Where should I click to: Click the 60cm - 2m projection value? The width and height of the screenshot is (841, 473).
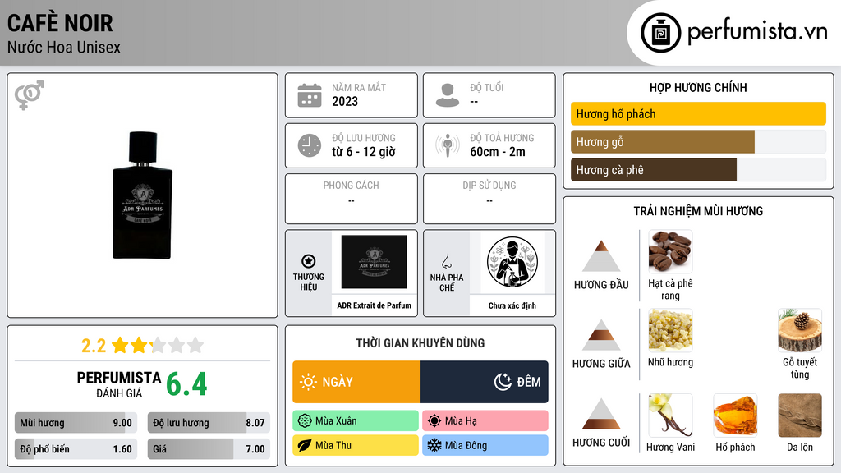click(x=498, y=152)
